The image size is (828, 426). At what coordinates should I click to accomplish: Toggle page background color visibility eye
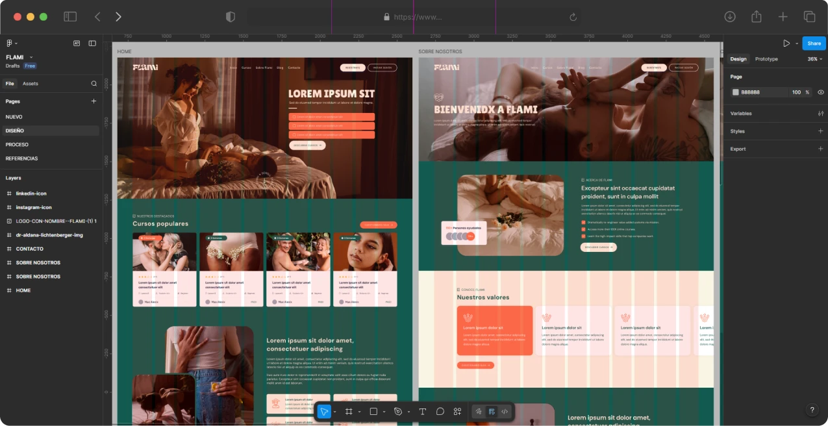[x=821, y=92]
